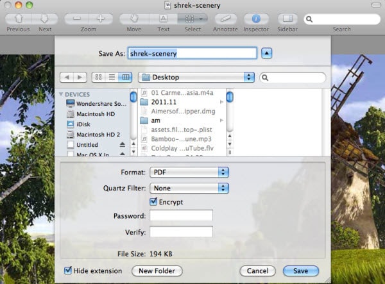
Task: Eject the Untitled volume
Action: point(123,145)
